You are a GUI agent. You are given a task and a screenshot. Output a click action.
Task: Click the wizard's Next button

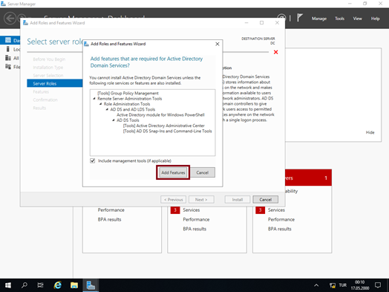click(201, 200)
